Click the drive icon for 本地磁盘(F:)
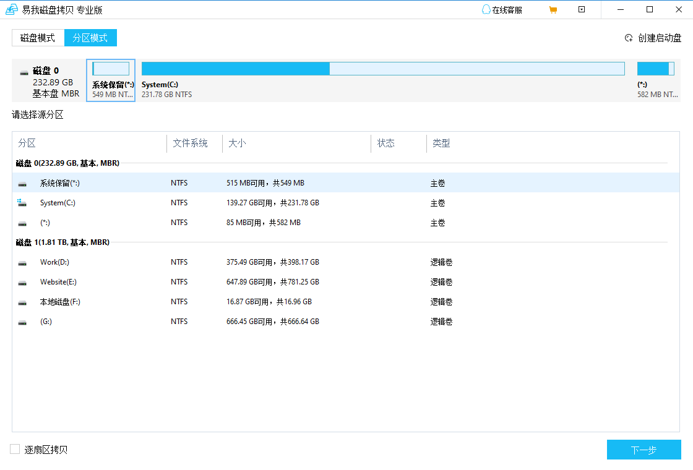693x470 pixels. point(22,302)
